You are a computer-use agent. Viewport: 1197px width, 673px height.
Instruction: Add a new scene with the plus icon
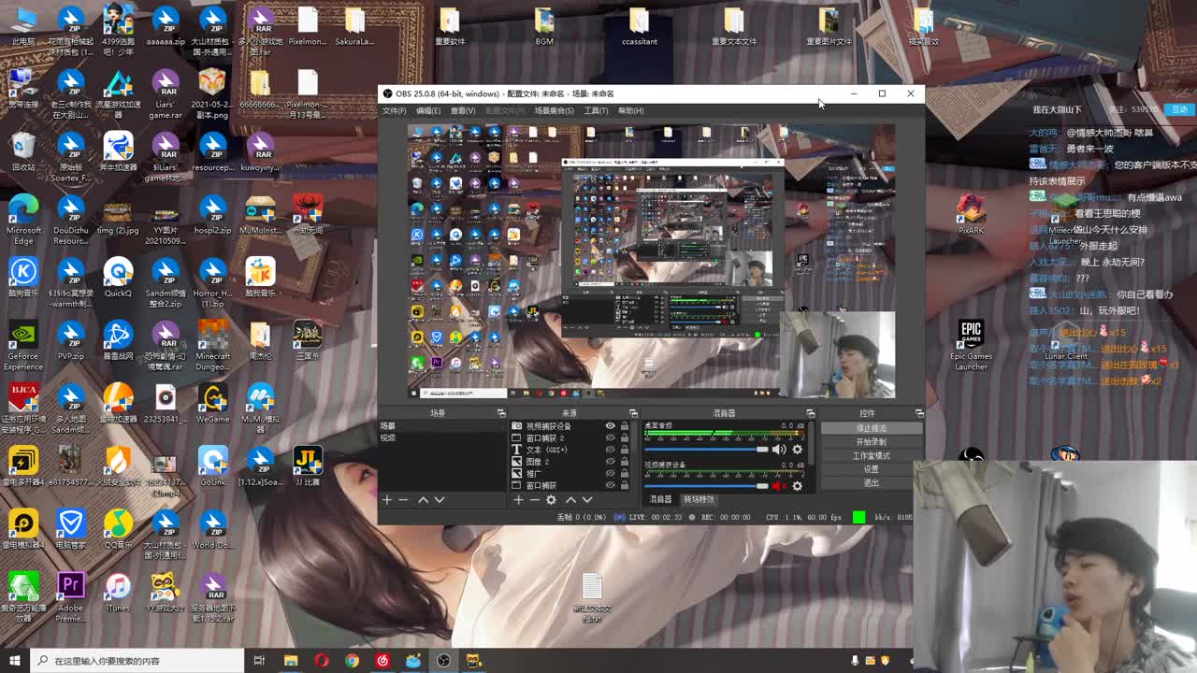pos(387,500)
